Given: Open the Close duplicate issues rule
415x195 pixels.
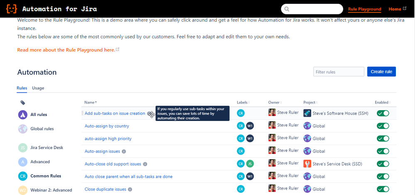Looking at the screenshot, I should point(106,189).
